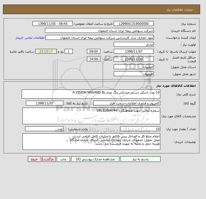Click the 'شماره نیاز:' label
The image size is (206, 199).
(188, 24)
